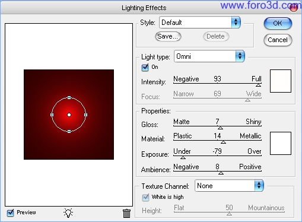The height and width of the screenshot is (222, 302).
Task: Click the Material slider thumb
Action: tap(223, 142)
